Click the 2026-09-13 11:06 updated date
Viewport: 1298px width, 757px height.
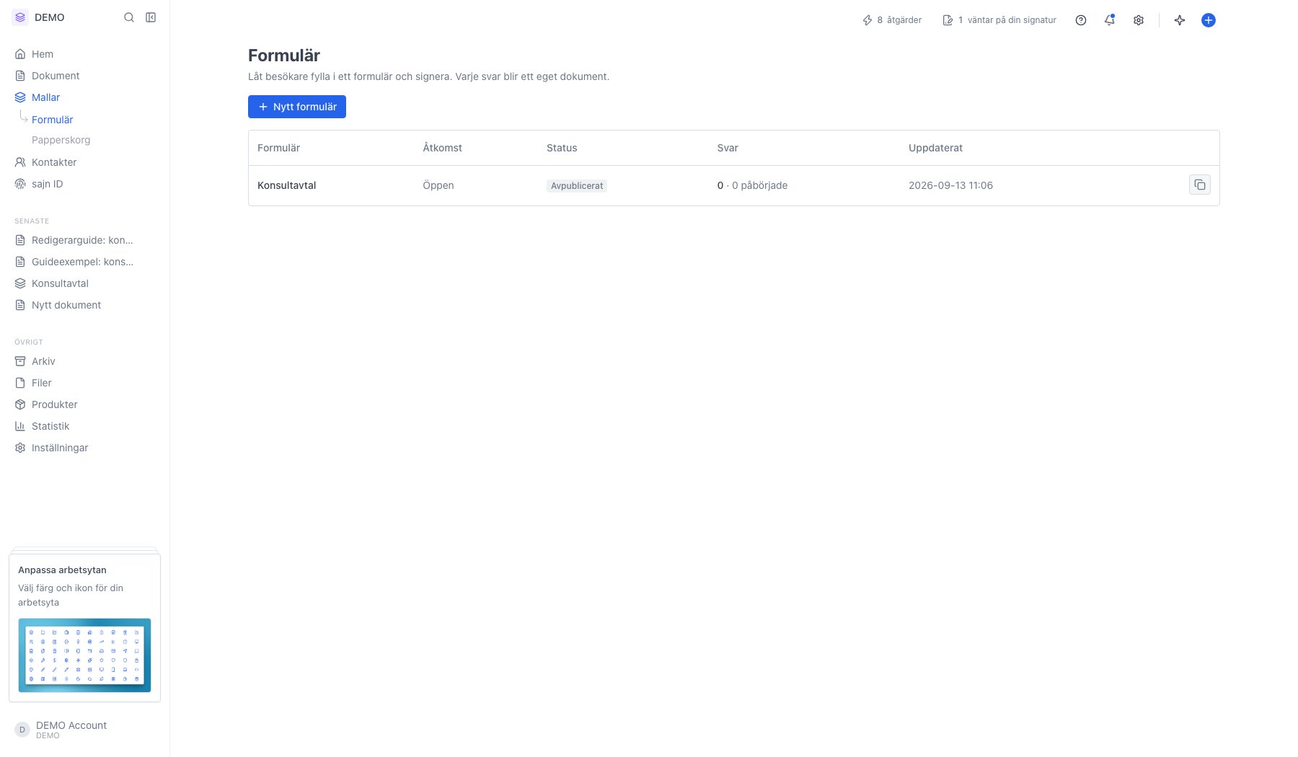(x=950, y=185)
